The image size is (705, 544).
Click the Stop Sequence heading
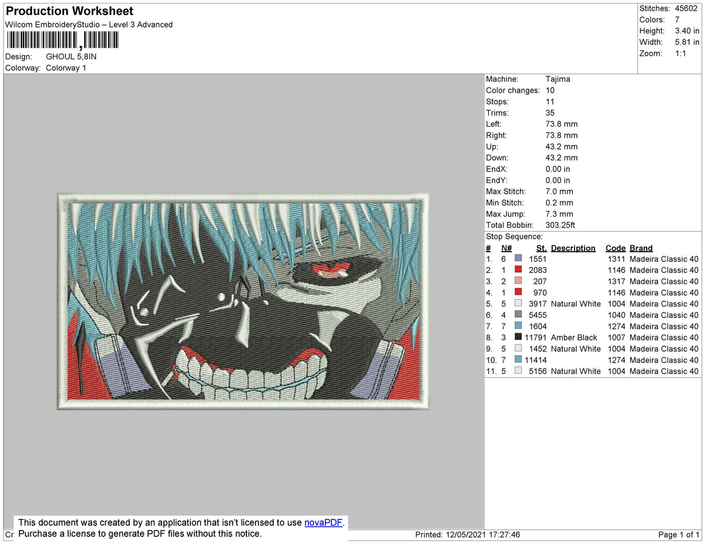[x=514, y=236]
